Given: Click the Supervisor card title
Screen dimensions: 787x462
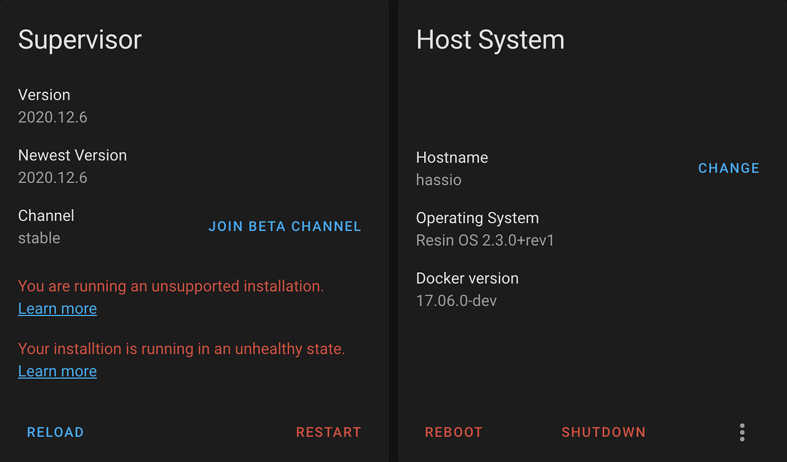Looking at the screenshot, I should point(80,40).
